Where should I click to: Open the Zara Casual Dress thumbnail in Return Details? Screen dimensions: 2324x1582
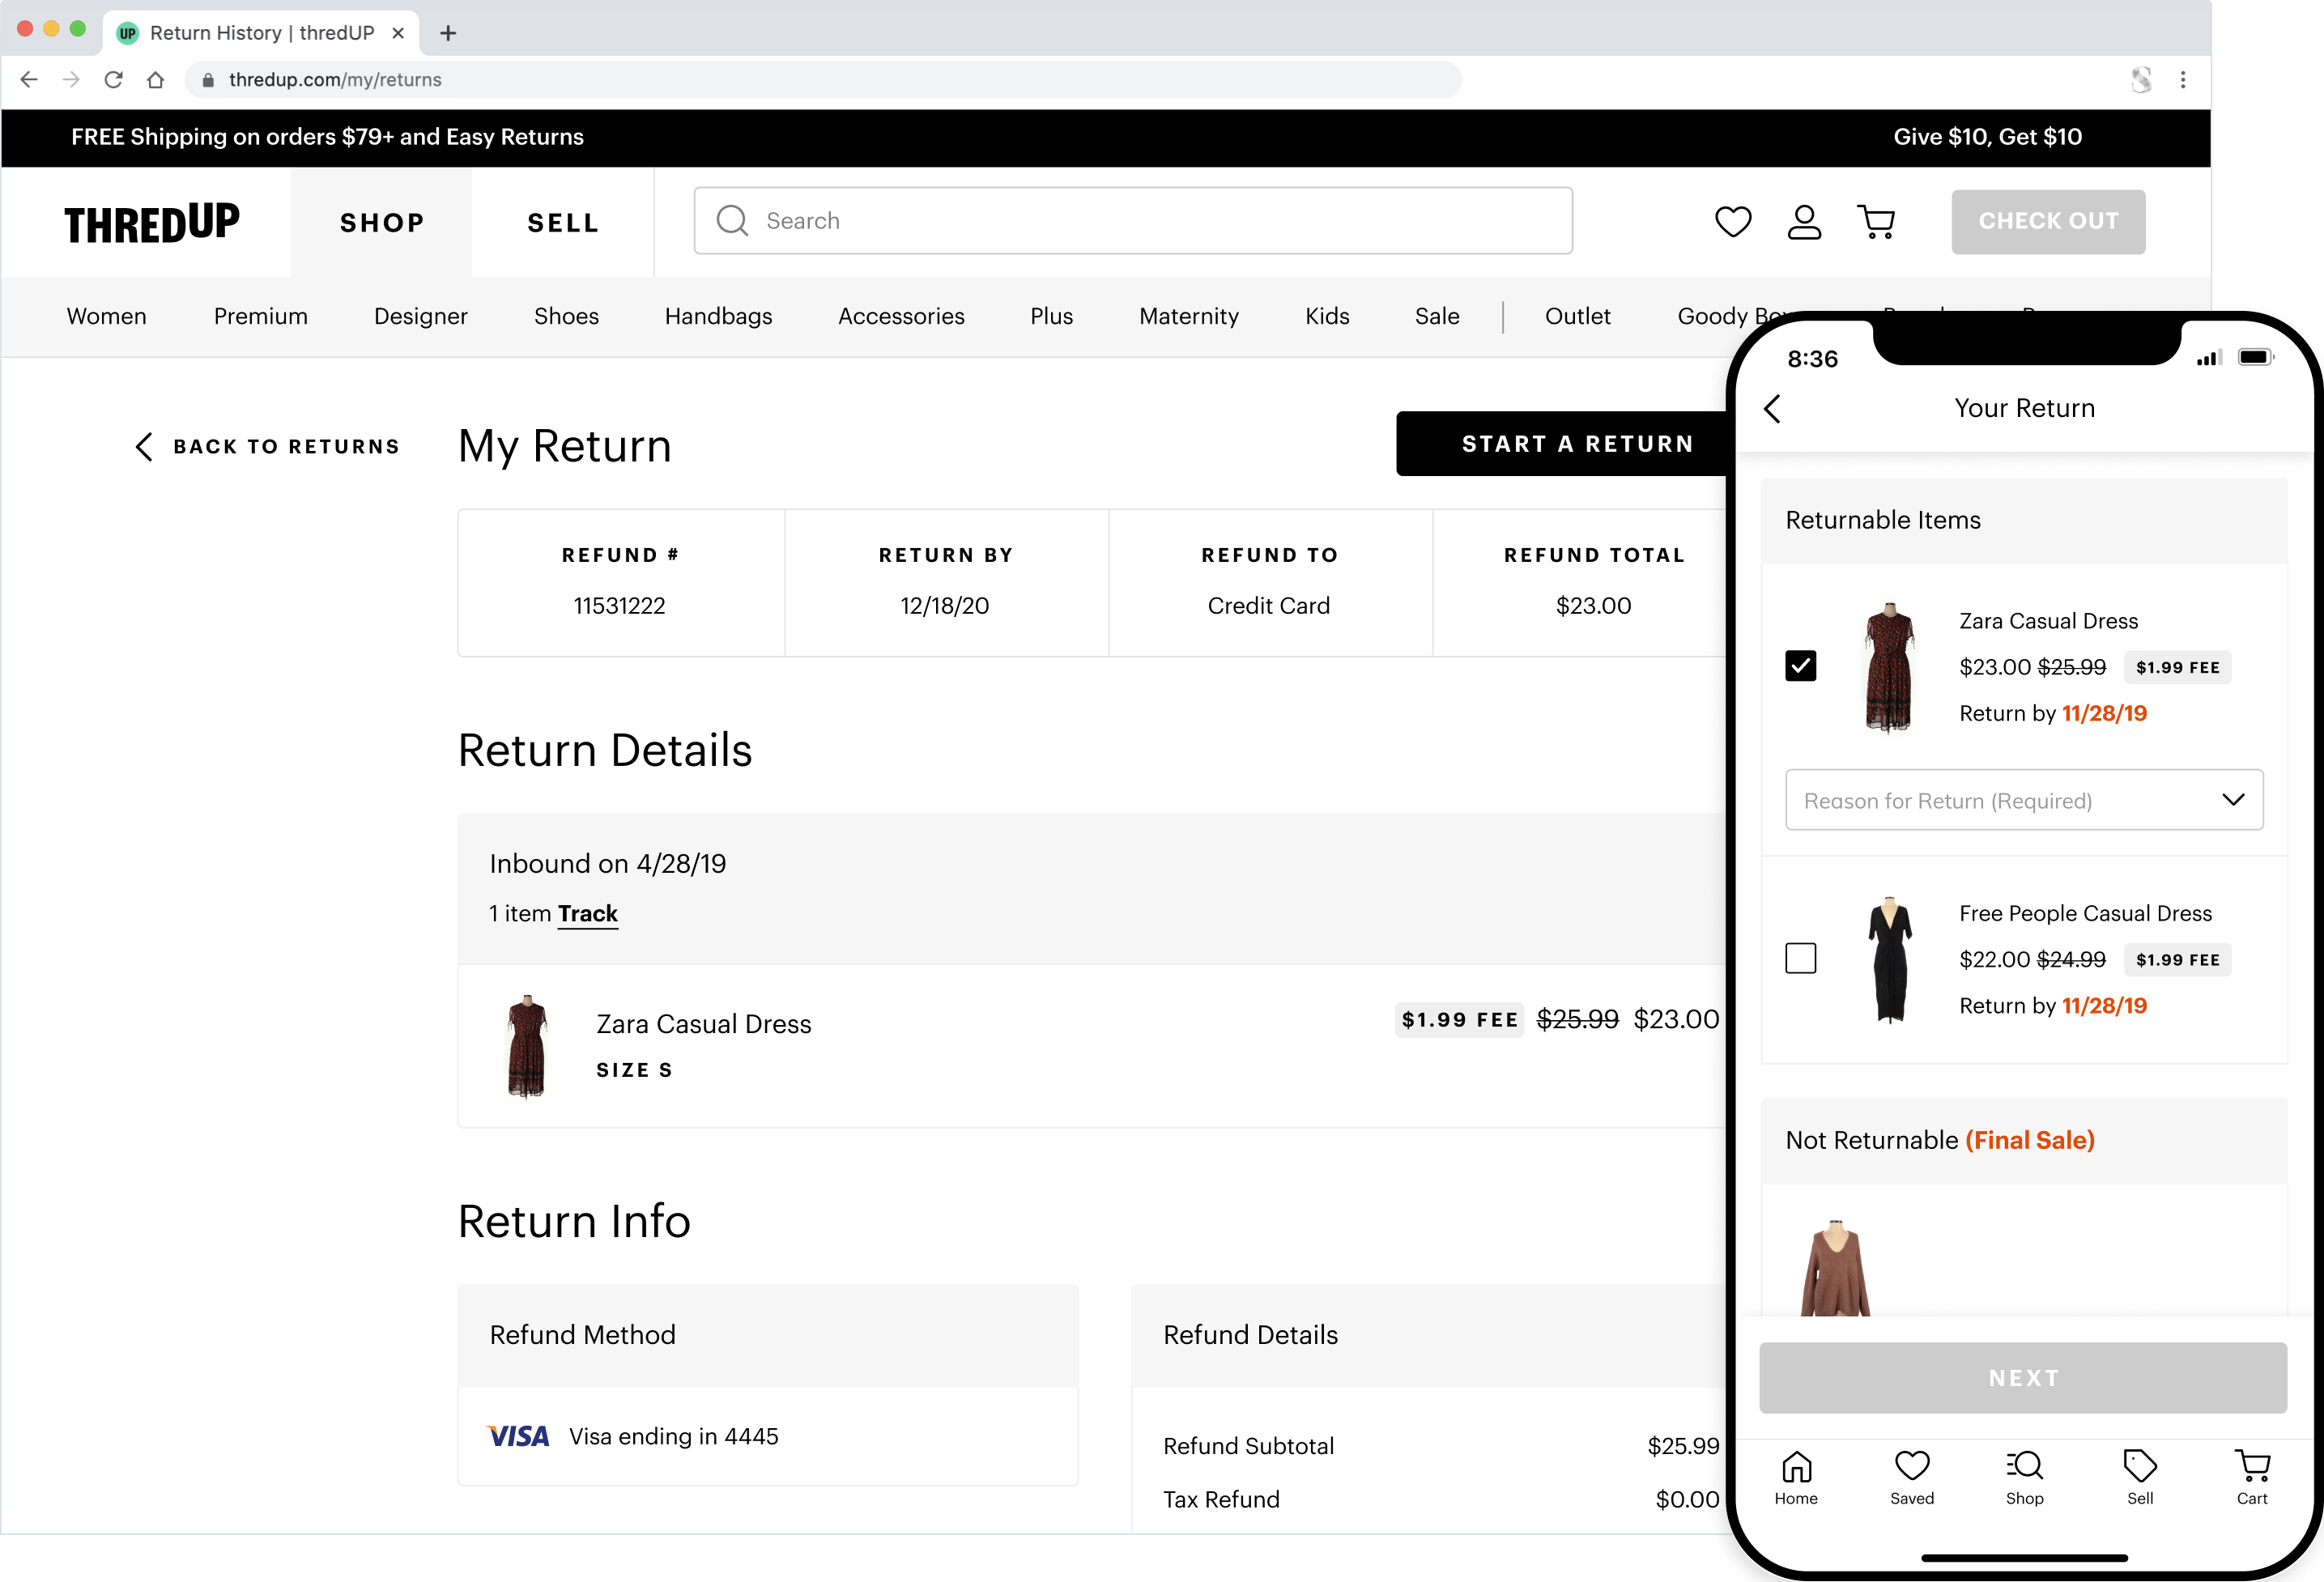coord(526,1046)
